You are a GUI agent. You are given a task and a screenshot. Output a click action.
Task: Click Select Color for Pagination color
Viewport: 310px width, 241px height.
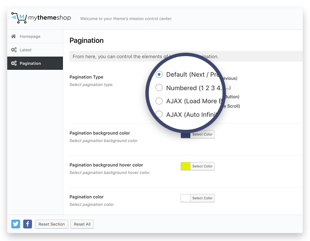click(x=203, y=198)
